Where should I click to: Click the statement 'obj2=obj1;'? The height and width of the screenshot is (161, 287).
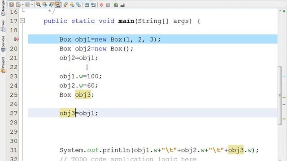tap(79, 58)
